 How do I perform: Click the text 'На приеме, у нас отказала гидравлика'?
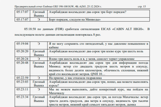coord(75,78)
